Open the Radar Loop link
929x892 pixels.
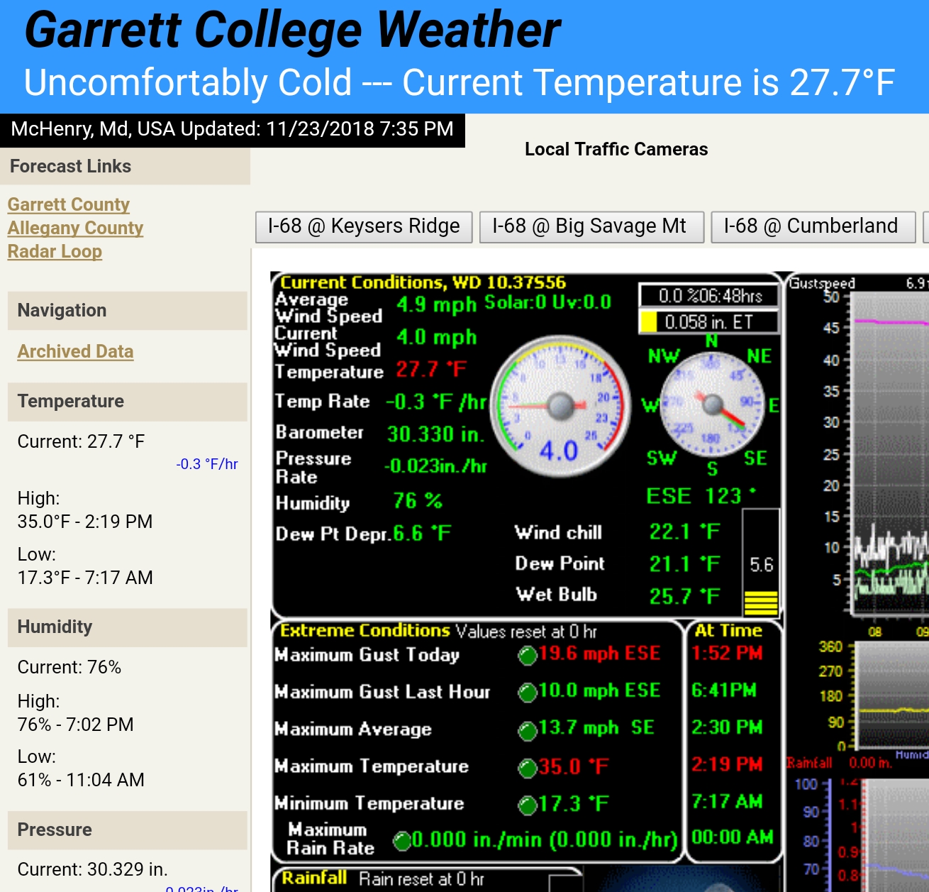[x=55, y=251]
